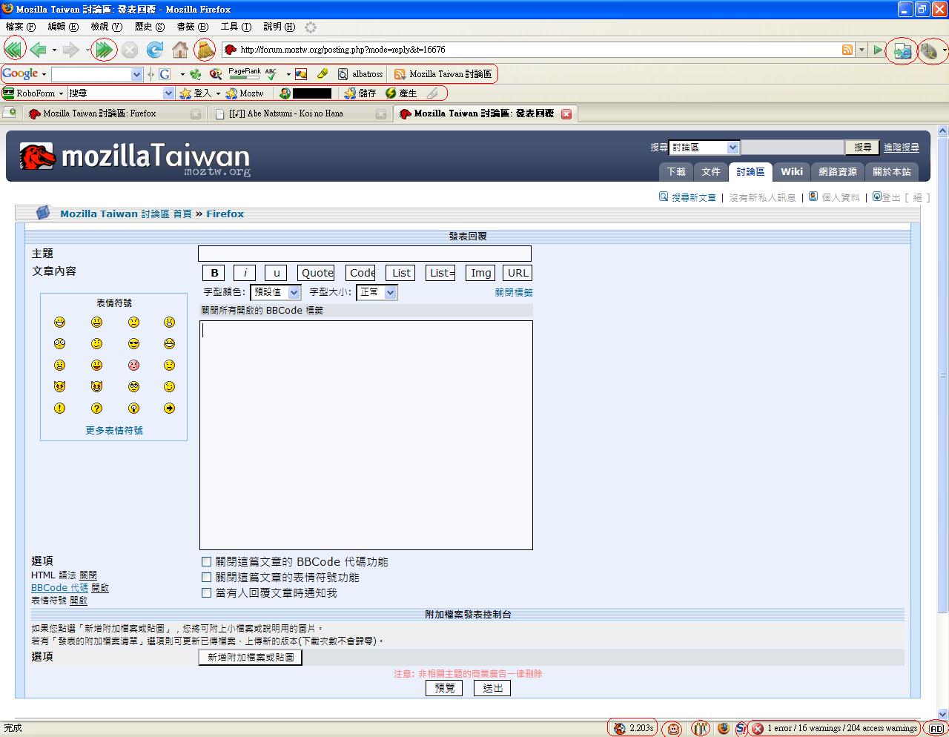Click the rewind double green arrow icon
The image size is (949, 737).
click(x=13, y=50)
